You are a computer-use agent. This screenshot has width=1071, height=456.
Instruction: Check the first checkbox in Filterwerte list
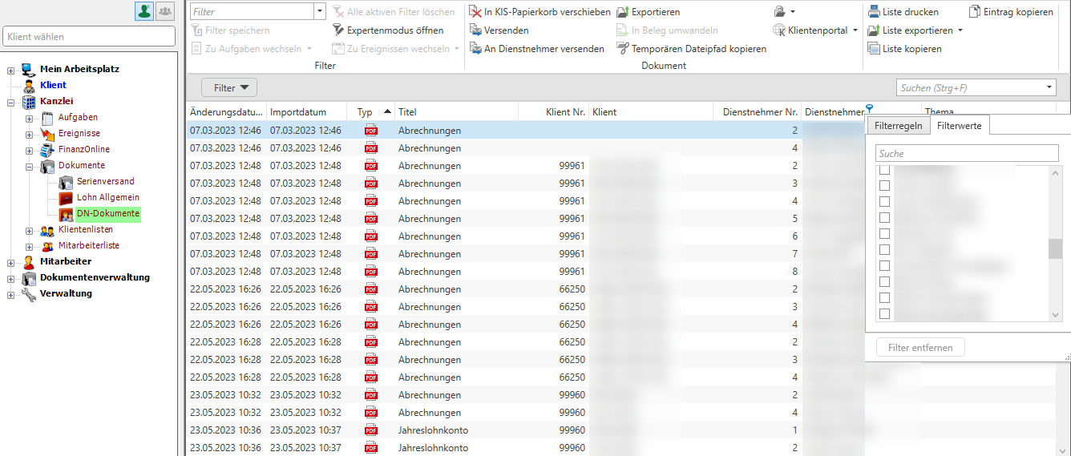[885, 171]
